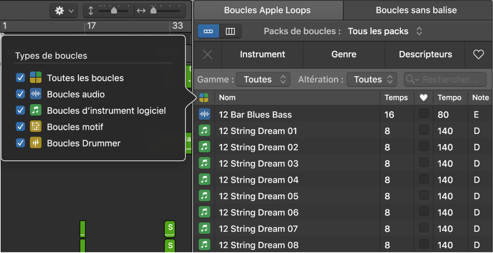Select the 12 String Dream 04 loop name

[x=259, y=180]
